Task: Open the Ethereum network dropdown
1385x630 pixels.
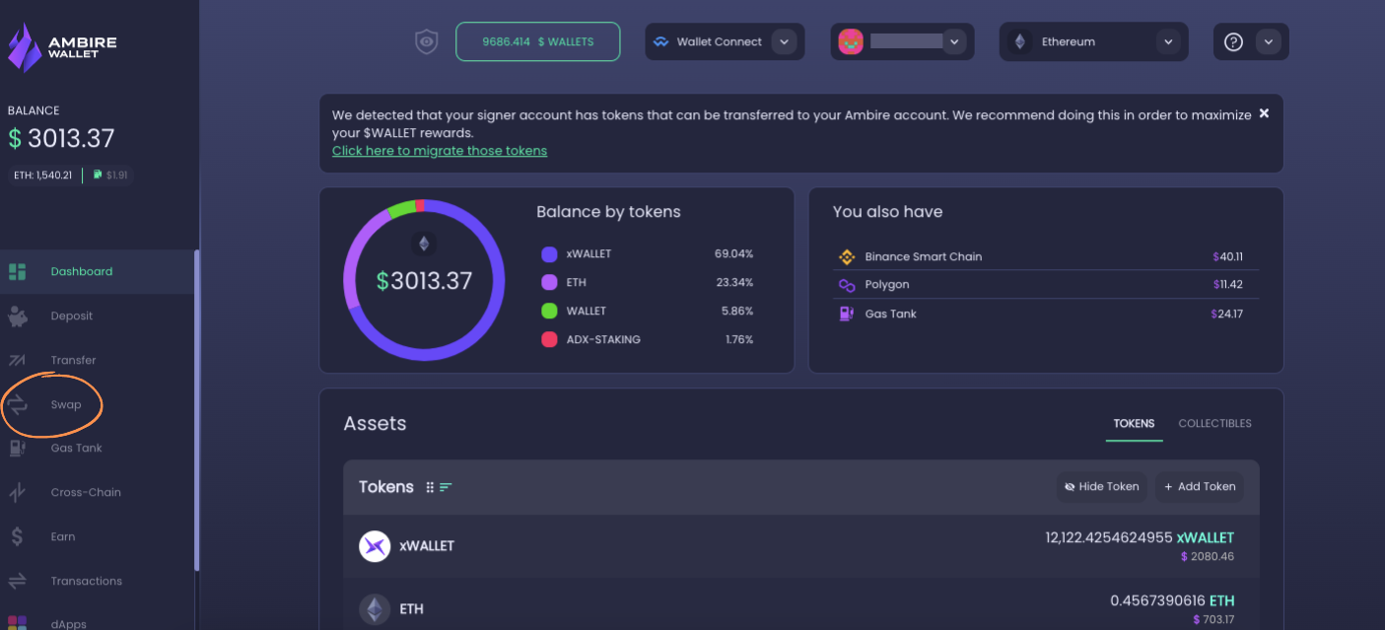Action: pyautogui.click(x=1094, y=41)
